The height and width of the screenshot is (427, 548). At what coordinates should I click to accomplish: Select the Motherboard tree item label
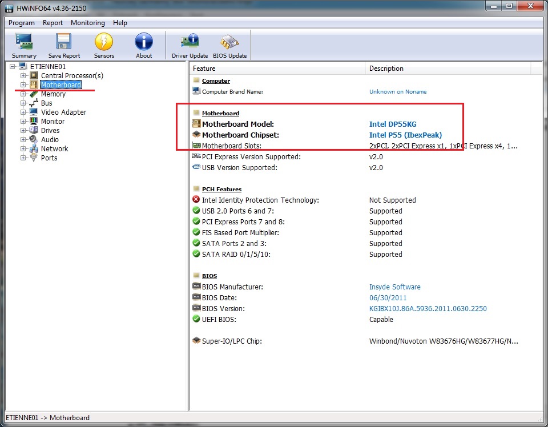pyautogui.click(x=61, y=84)
